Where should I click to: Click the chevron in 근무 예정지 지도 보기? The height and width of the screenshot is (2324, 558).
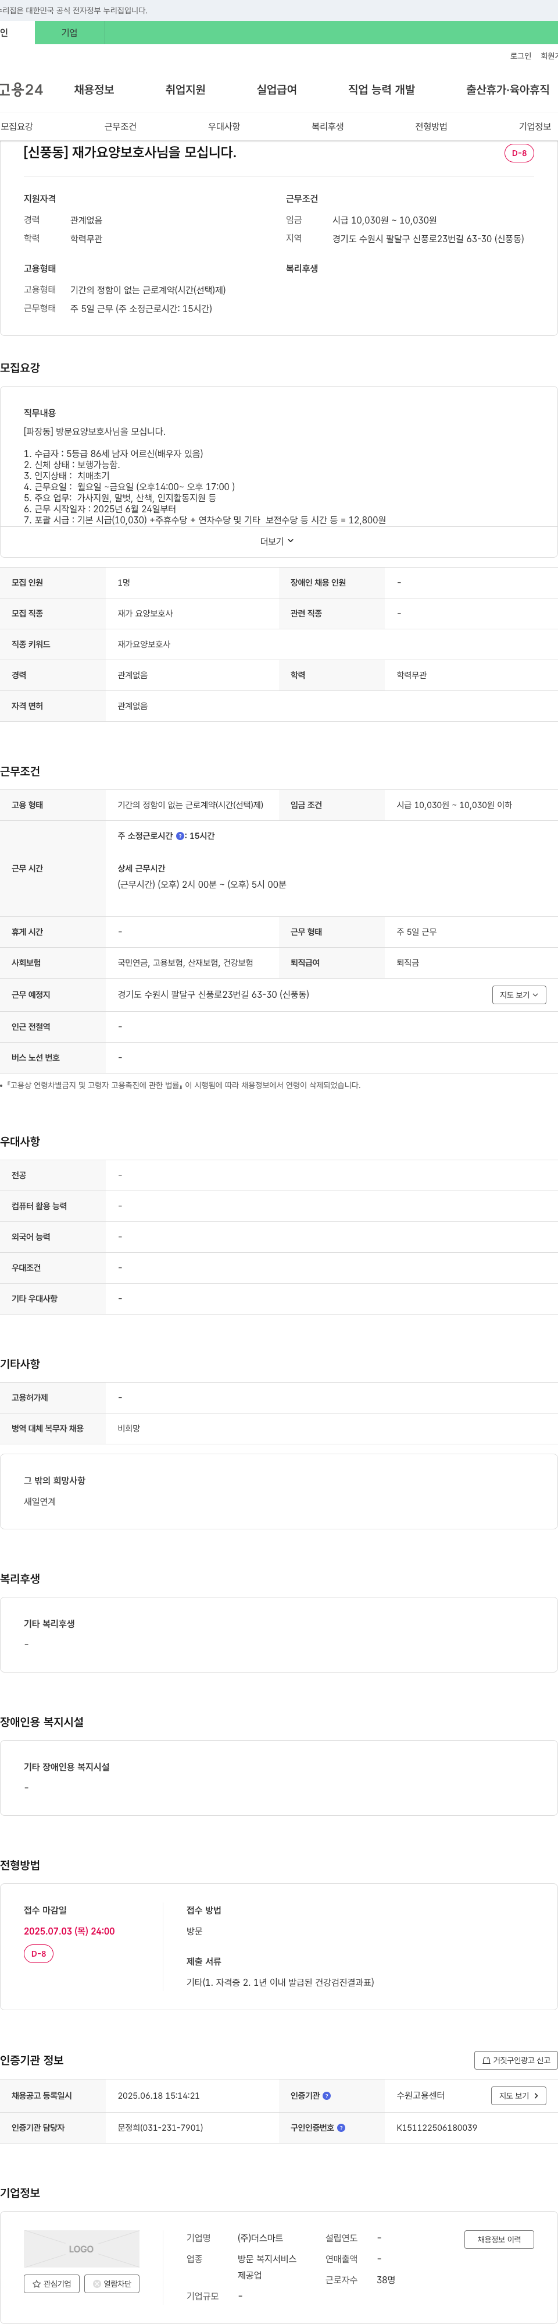(535, 995)
